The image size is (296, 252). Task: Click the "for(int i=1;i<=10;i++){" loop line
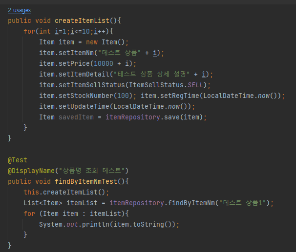(68, 31)
